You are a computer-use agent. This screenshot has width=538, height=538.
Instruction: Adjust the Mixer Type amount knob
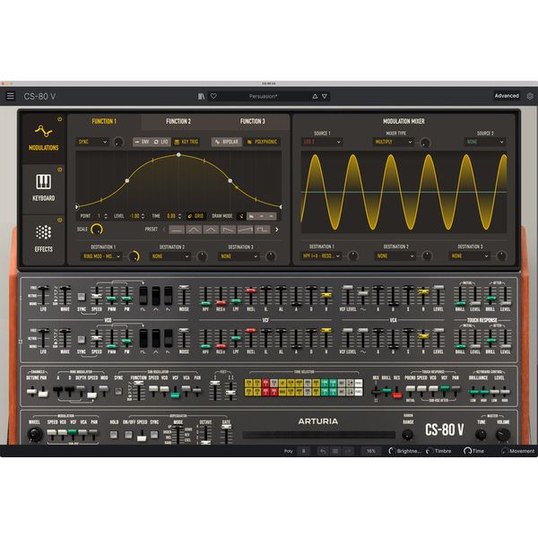coord(425,142)
